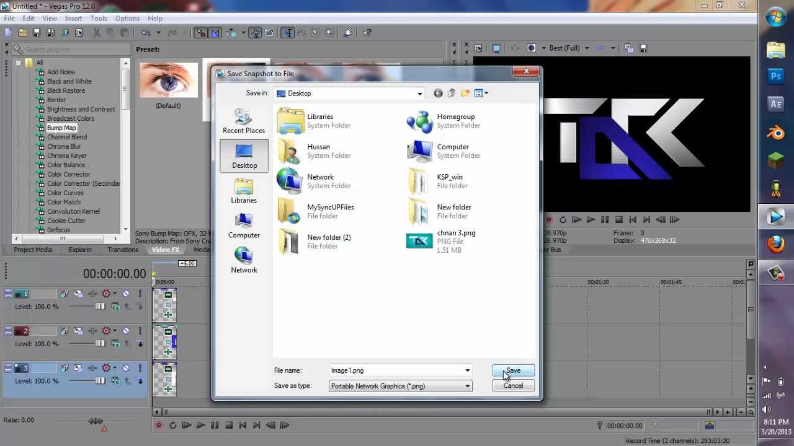Click the Up One Level folder icon
794x446 pixels.
coord(452,93)
